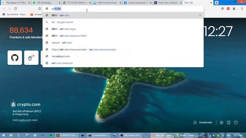Open browsing history clock icon

[236, 123]
